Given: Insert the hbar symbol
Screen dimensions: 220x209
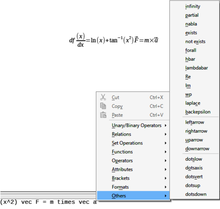Looking at the screenshot, I should tap(190, 59).
